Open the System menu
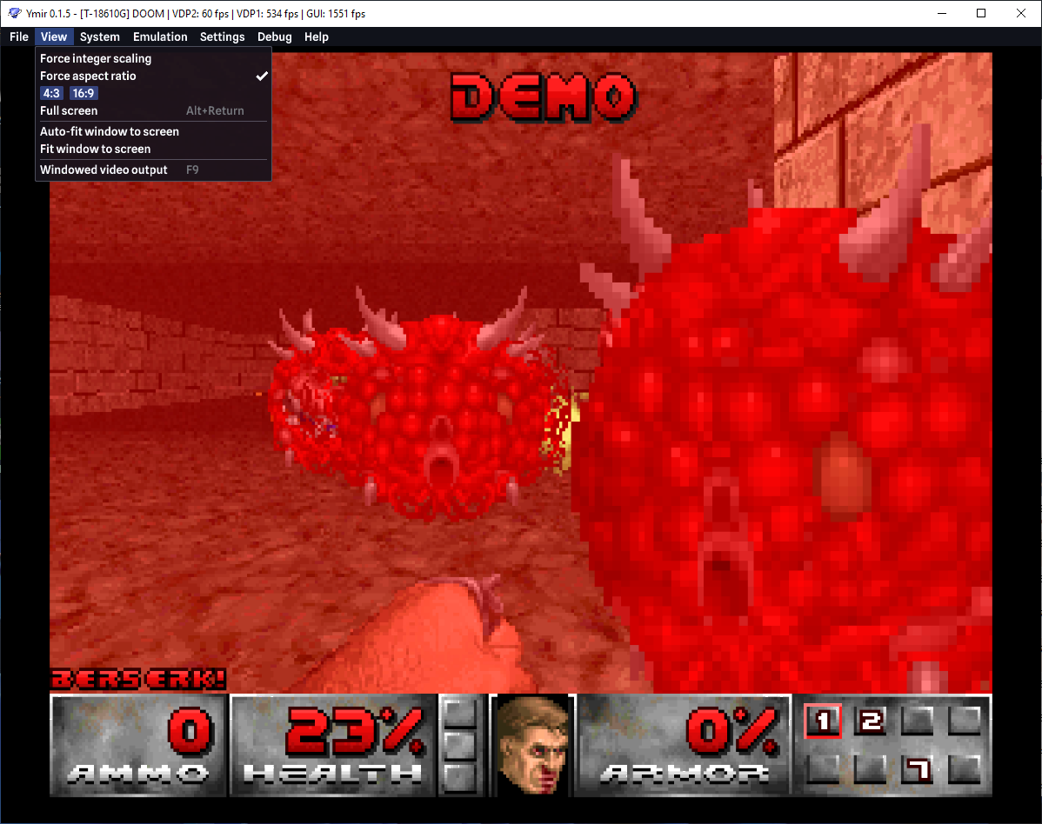This screenshot has height=824, width=1042. tap(100, 37)
